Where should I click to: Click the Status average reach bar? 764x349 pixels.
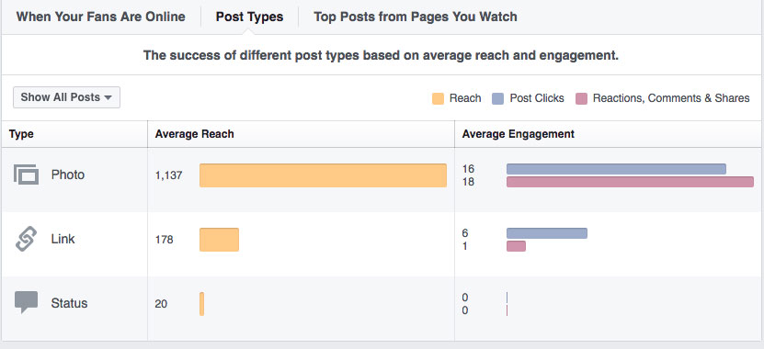(201, 304)
